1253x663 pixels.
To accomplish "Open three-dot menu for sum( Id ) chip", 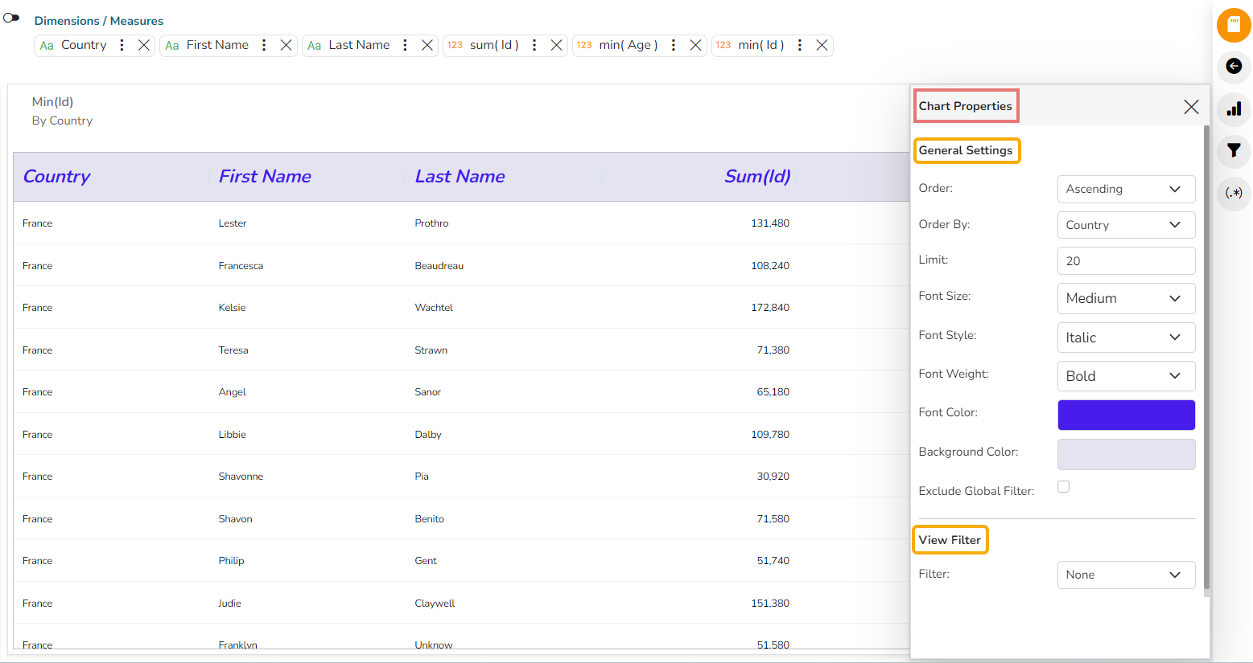I will [534, 45].
